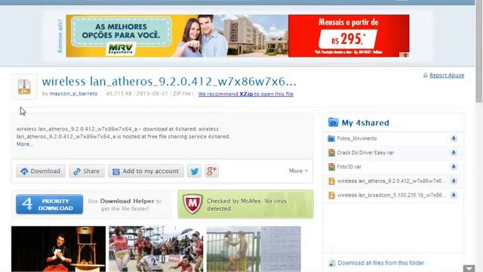Download Foto3D.rar via arrow icon
Screen dimensions: 483x272
[x=454, y=167]
